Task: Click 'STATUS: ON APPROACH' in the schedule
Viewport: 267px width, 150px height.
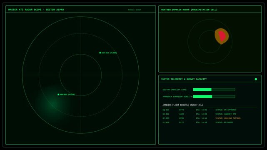Action: point(226,110)
